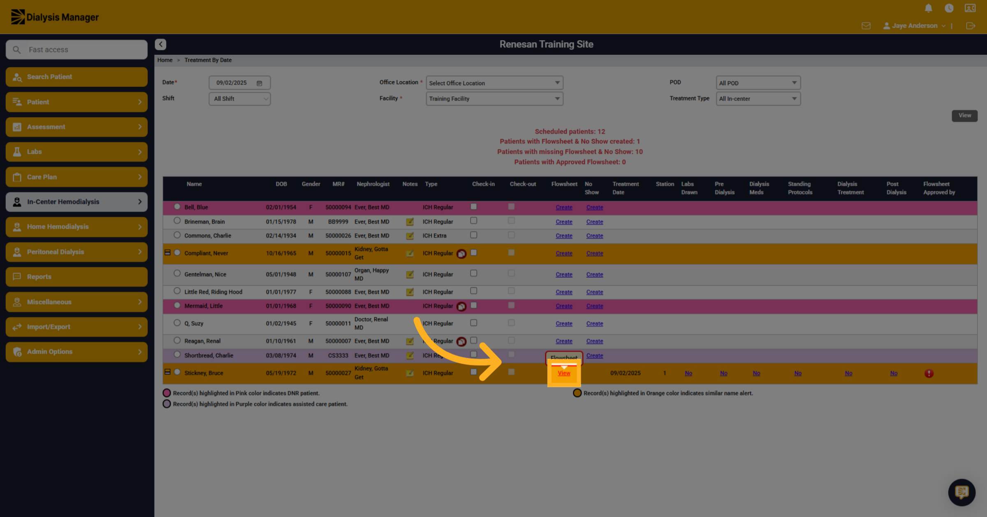Screen dimensions: 987x517
Task: Open the date picker calendar icon
Action: point(259,83)
